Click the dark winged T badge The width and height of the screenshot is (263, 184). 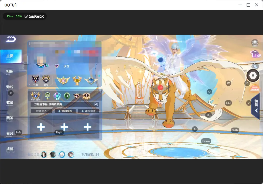(77, 96)
